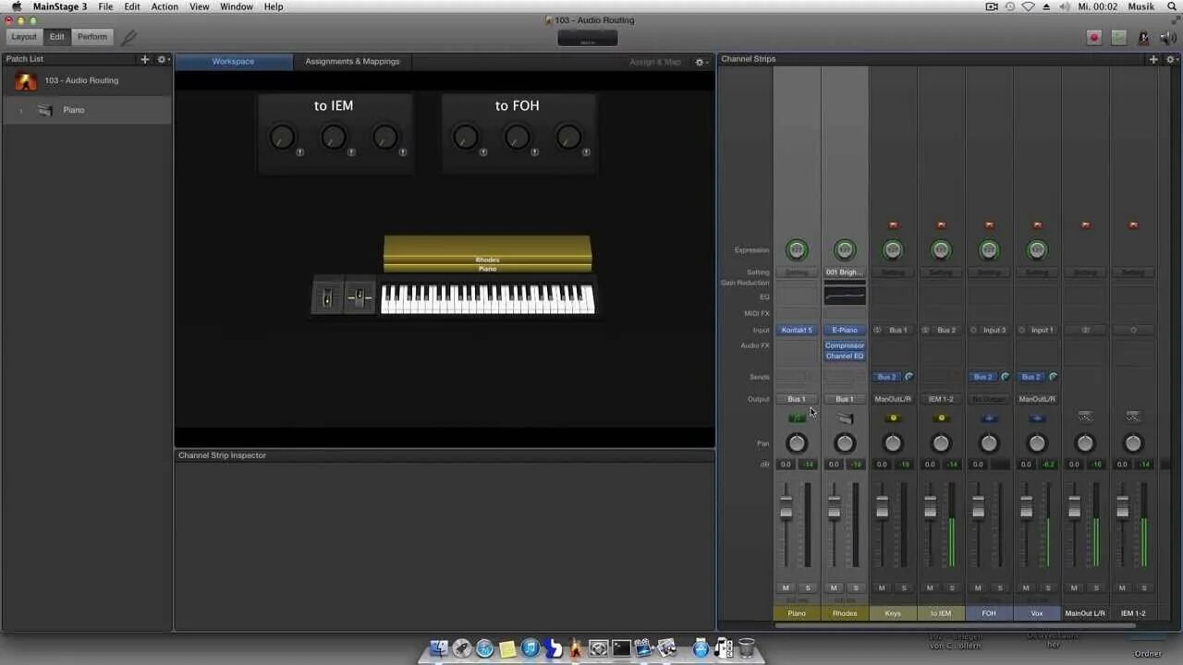Open the IEM 1-2 output menu
The height and width of the screenshot is (665, 1183).
pyautogui.click(x=941, y=399)
